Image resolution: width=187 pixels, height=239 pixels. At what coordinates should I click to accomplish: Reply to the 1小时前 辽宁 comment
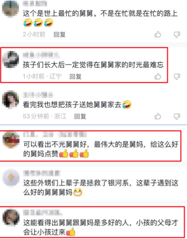tap(76, 76)
